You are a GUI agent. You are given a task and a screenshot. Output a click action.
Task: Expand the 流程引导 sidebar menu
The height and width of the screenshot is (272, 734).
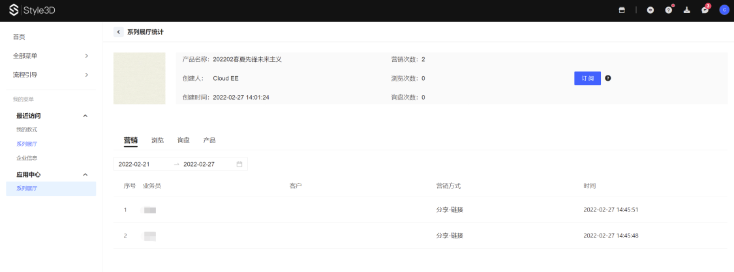pos(49,75)
